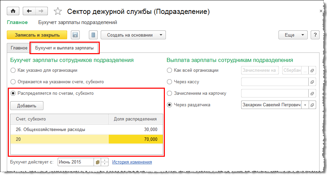Click the Home icon button
Image resolution: width=327 pixels, height=175 pixels.
13,11
